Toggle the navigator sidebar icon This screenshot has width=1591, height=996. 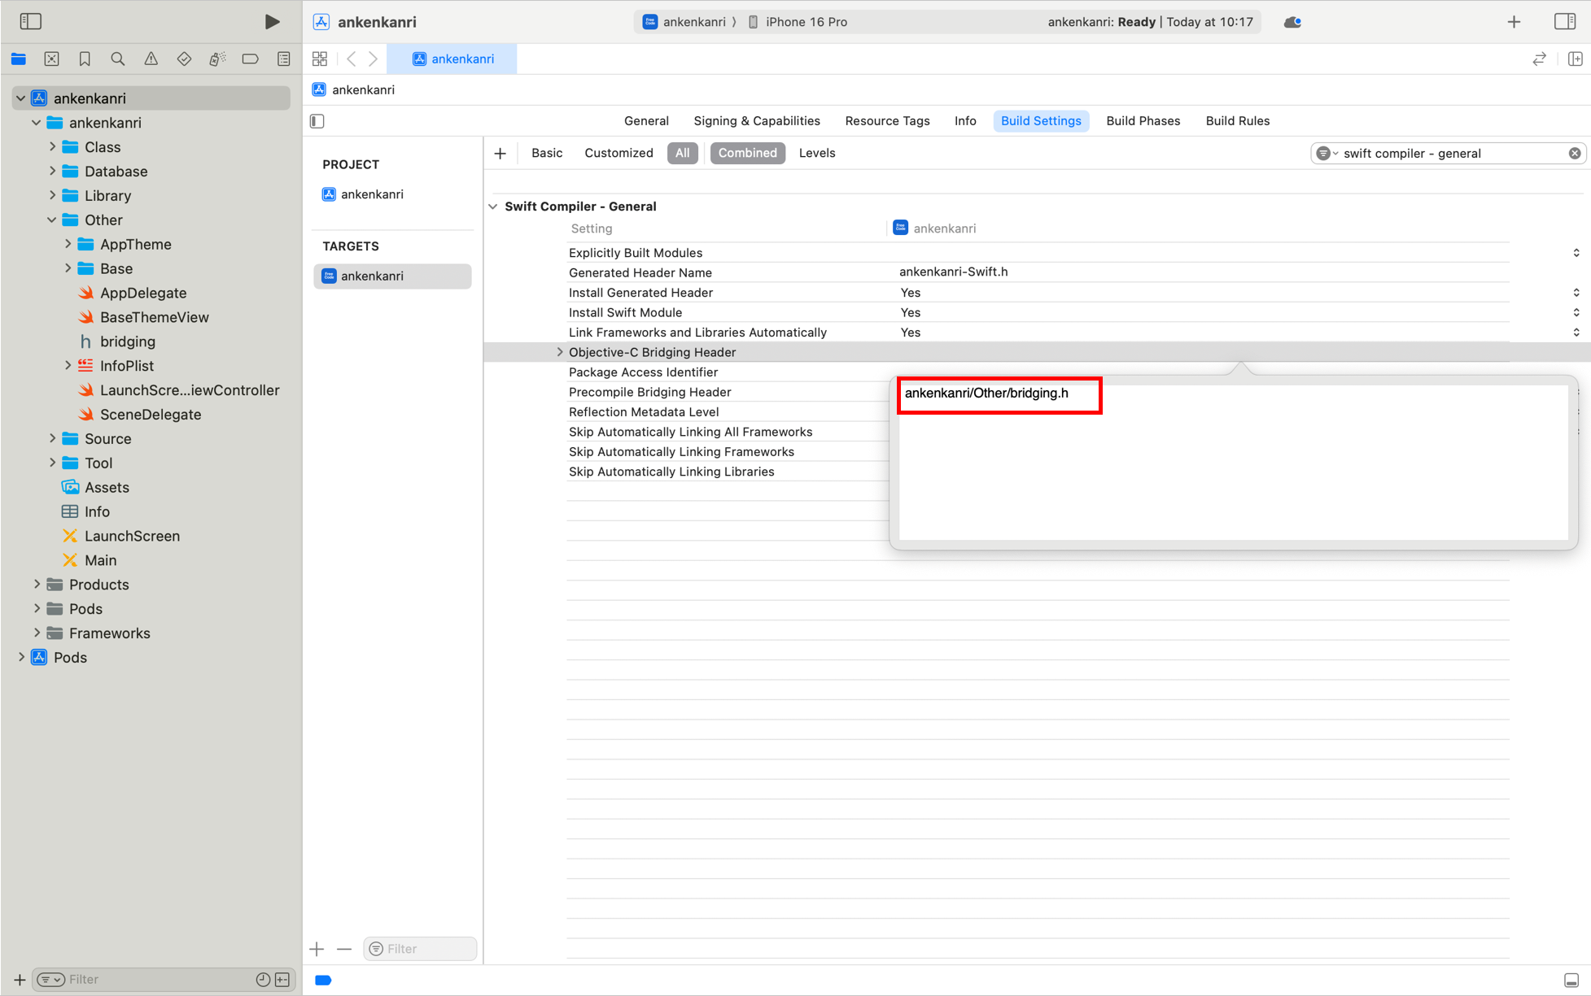point(30,22)
